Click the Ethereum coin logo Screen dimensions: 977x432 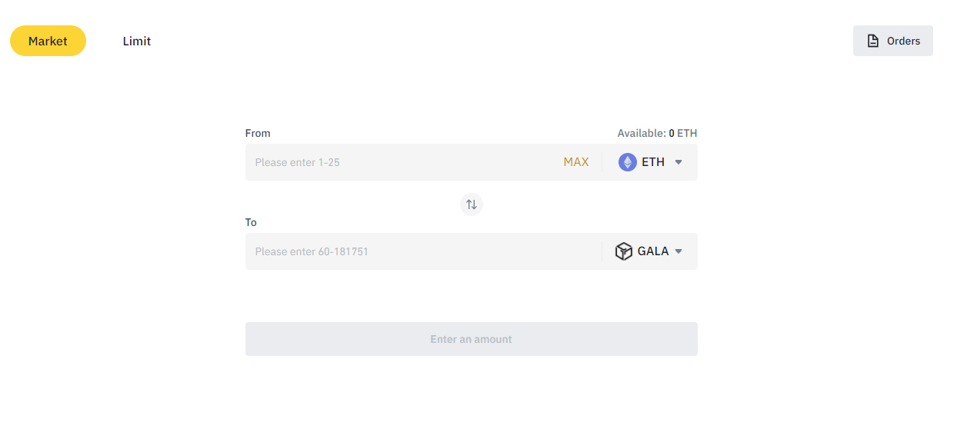click(x=628, y=162)
